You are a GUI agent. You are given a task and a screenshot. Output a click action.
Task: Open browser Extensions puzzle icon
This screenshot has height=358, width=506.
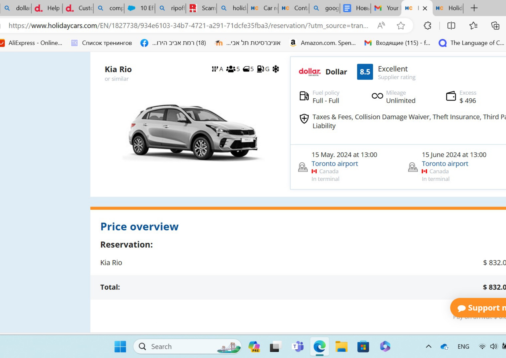pyautogui.click(x=428, y=26)
